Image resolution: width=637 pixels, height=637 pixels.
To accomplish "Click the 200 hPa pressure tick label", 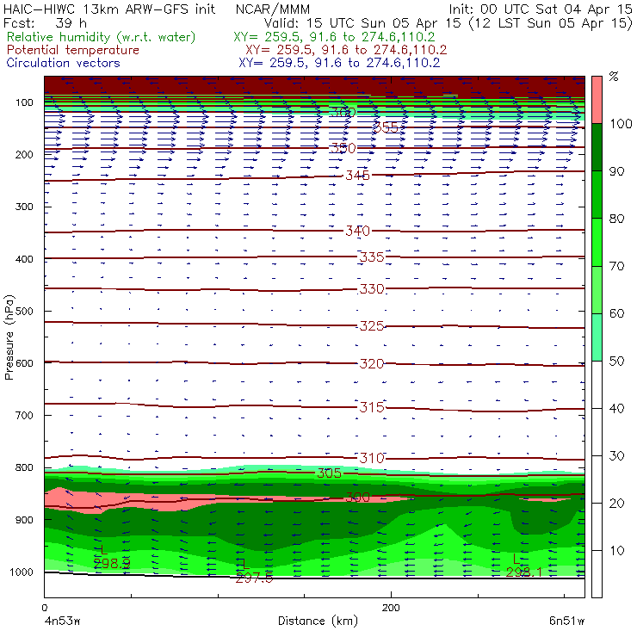I will point(24,154).
